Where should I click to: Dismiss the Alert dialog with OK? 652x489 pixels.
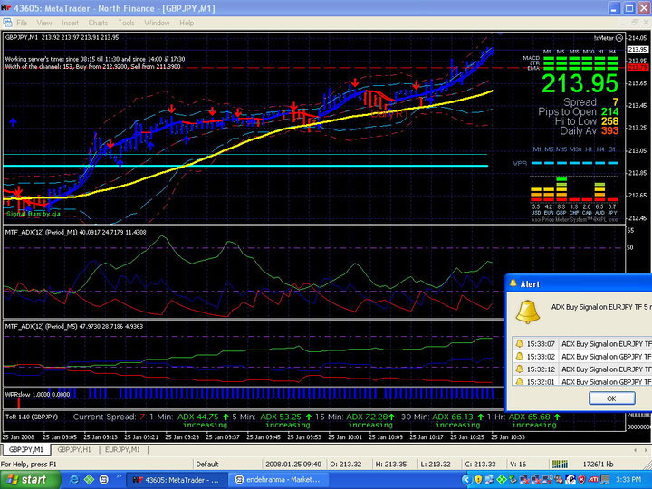click(x=611, y=398)
